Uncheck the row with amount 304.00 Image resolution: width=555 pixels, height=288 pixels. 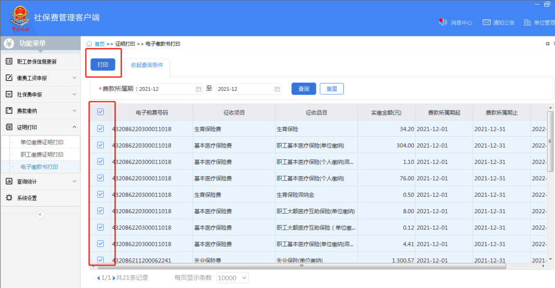(x=101, y=145)
